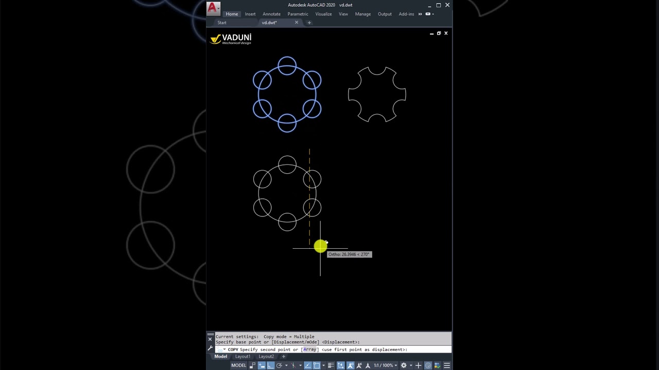Image resolution: width=659 pixels, height=370 pixels.
Task: Open command line customize wrench
Action: [x=210, y=348]
